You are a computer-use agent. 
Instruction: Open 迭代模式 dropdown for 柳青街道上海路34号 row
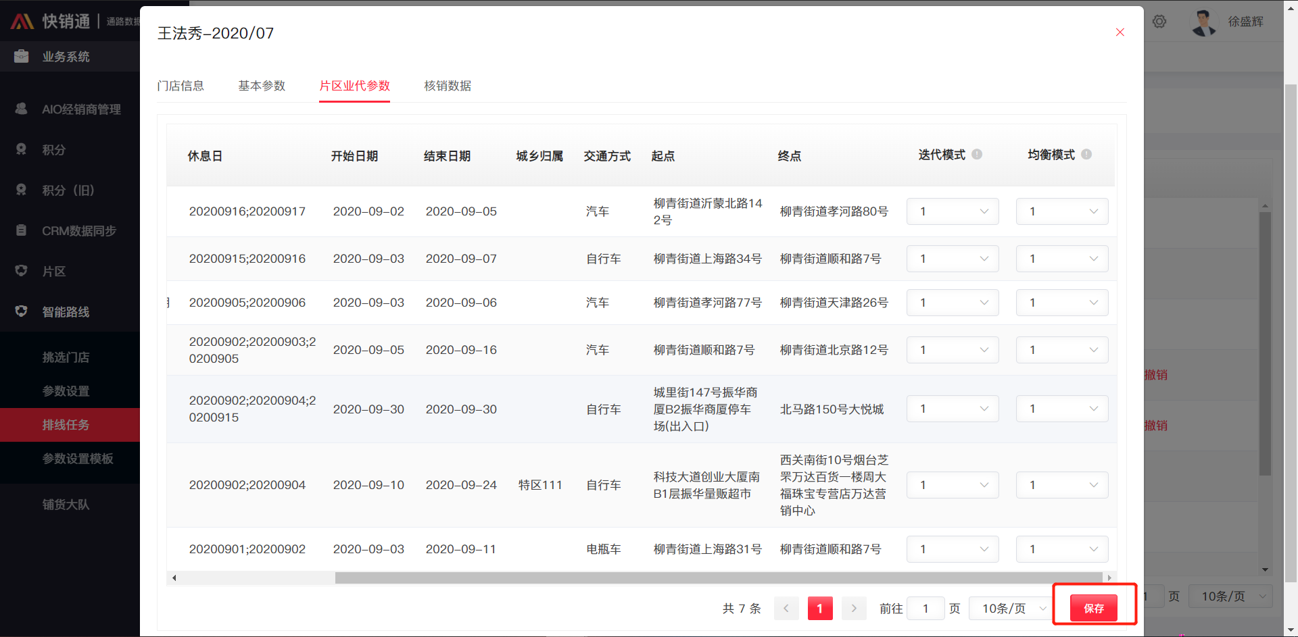coord(953,259)
